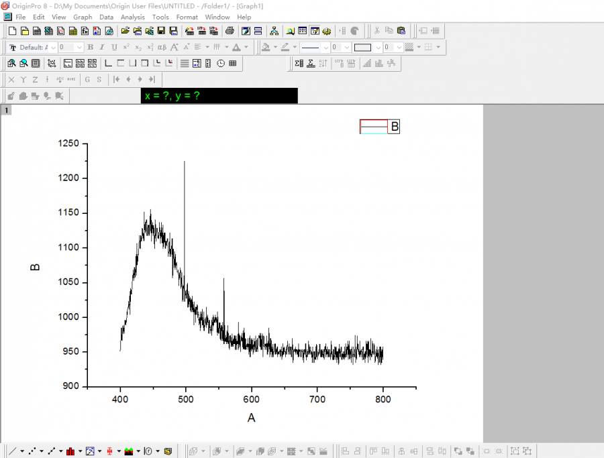This screenshot has width=604, height=458.
Task: Click layer 1 button on graph
Action: 6,110
